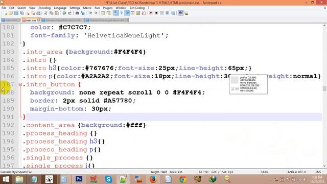Screen dimensions: 327x184
Task: Open Google Chrome from the taskbar
Action: (x=183, y=179)
